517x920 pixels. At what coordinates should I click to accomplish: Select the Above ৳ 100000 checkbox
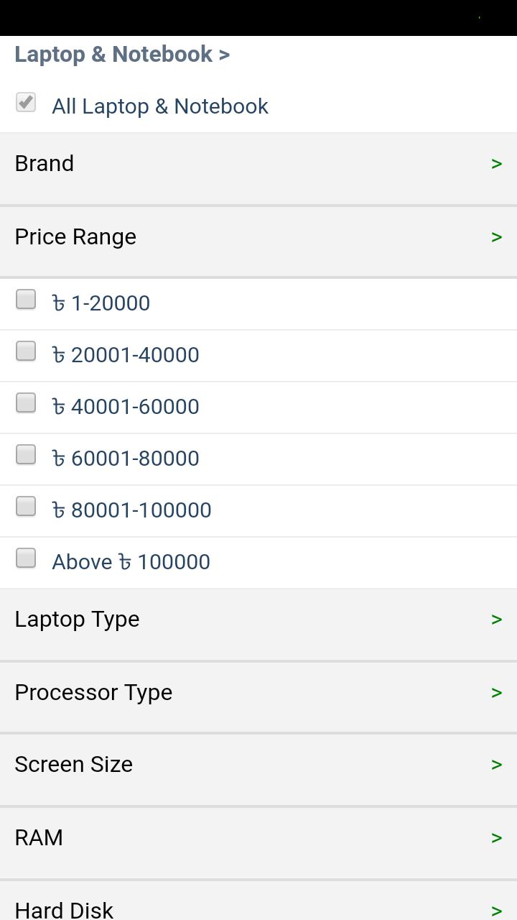click(x=26, y=558)
